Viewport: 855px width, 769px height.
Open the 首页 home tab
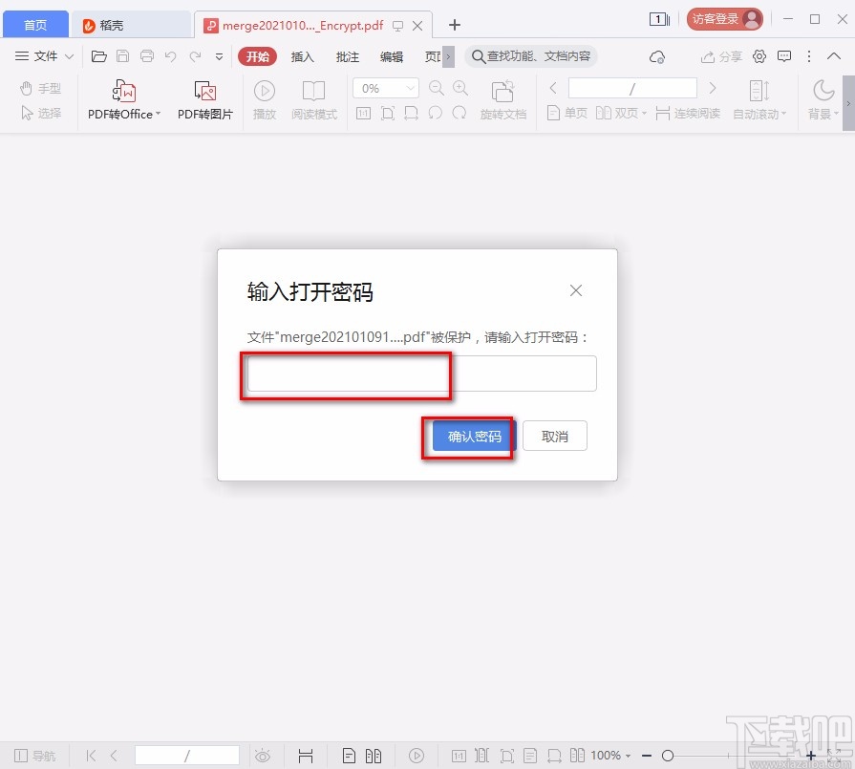(x=35, y=24)
